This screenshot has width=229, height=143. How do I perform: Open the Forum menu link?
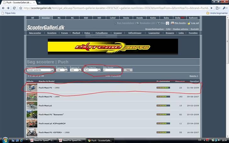[x=64, y=33]
